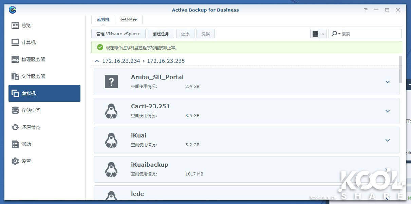The width and height of the screenshot is (411, 204).
Task: Click the search (搜索) input field
Action: [370, 34]
